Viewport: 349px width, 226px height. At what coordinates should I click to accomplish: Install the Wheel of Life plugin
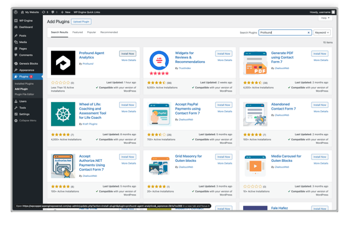coord(128,105)
